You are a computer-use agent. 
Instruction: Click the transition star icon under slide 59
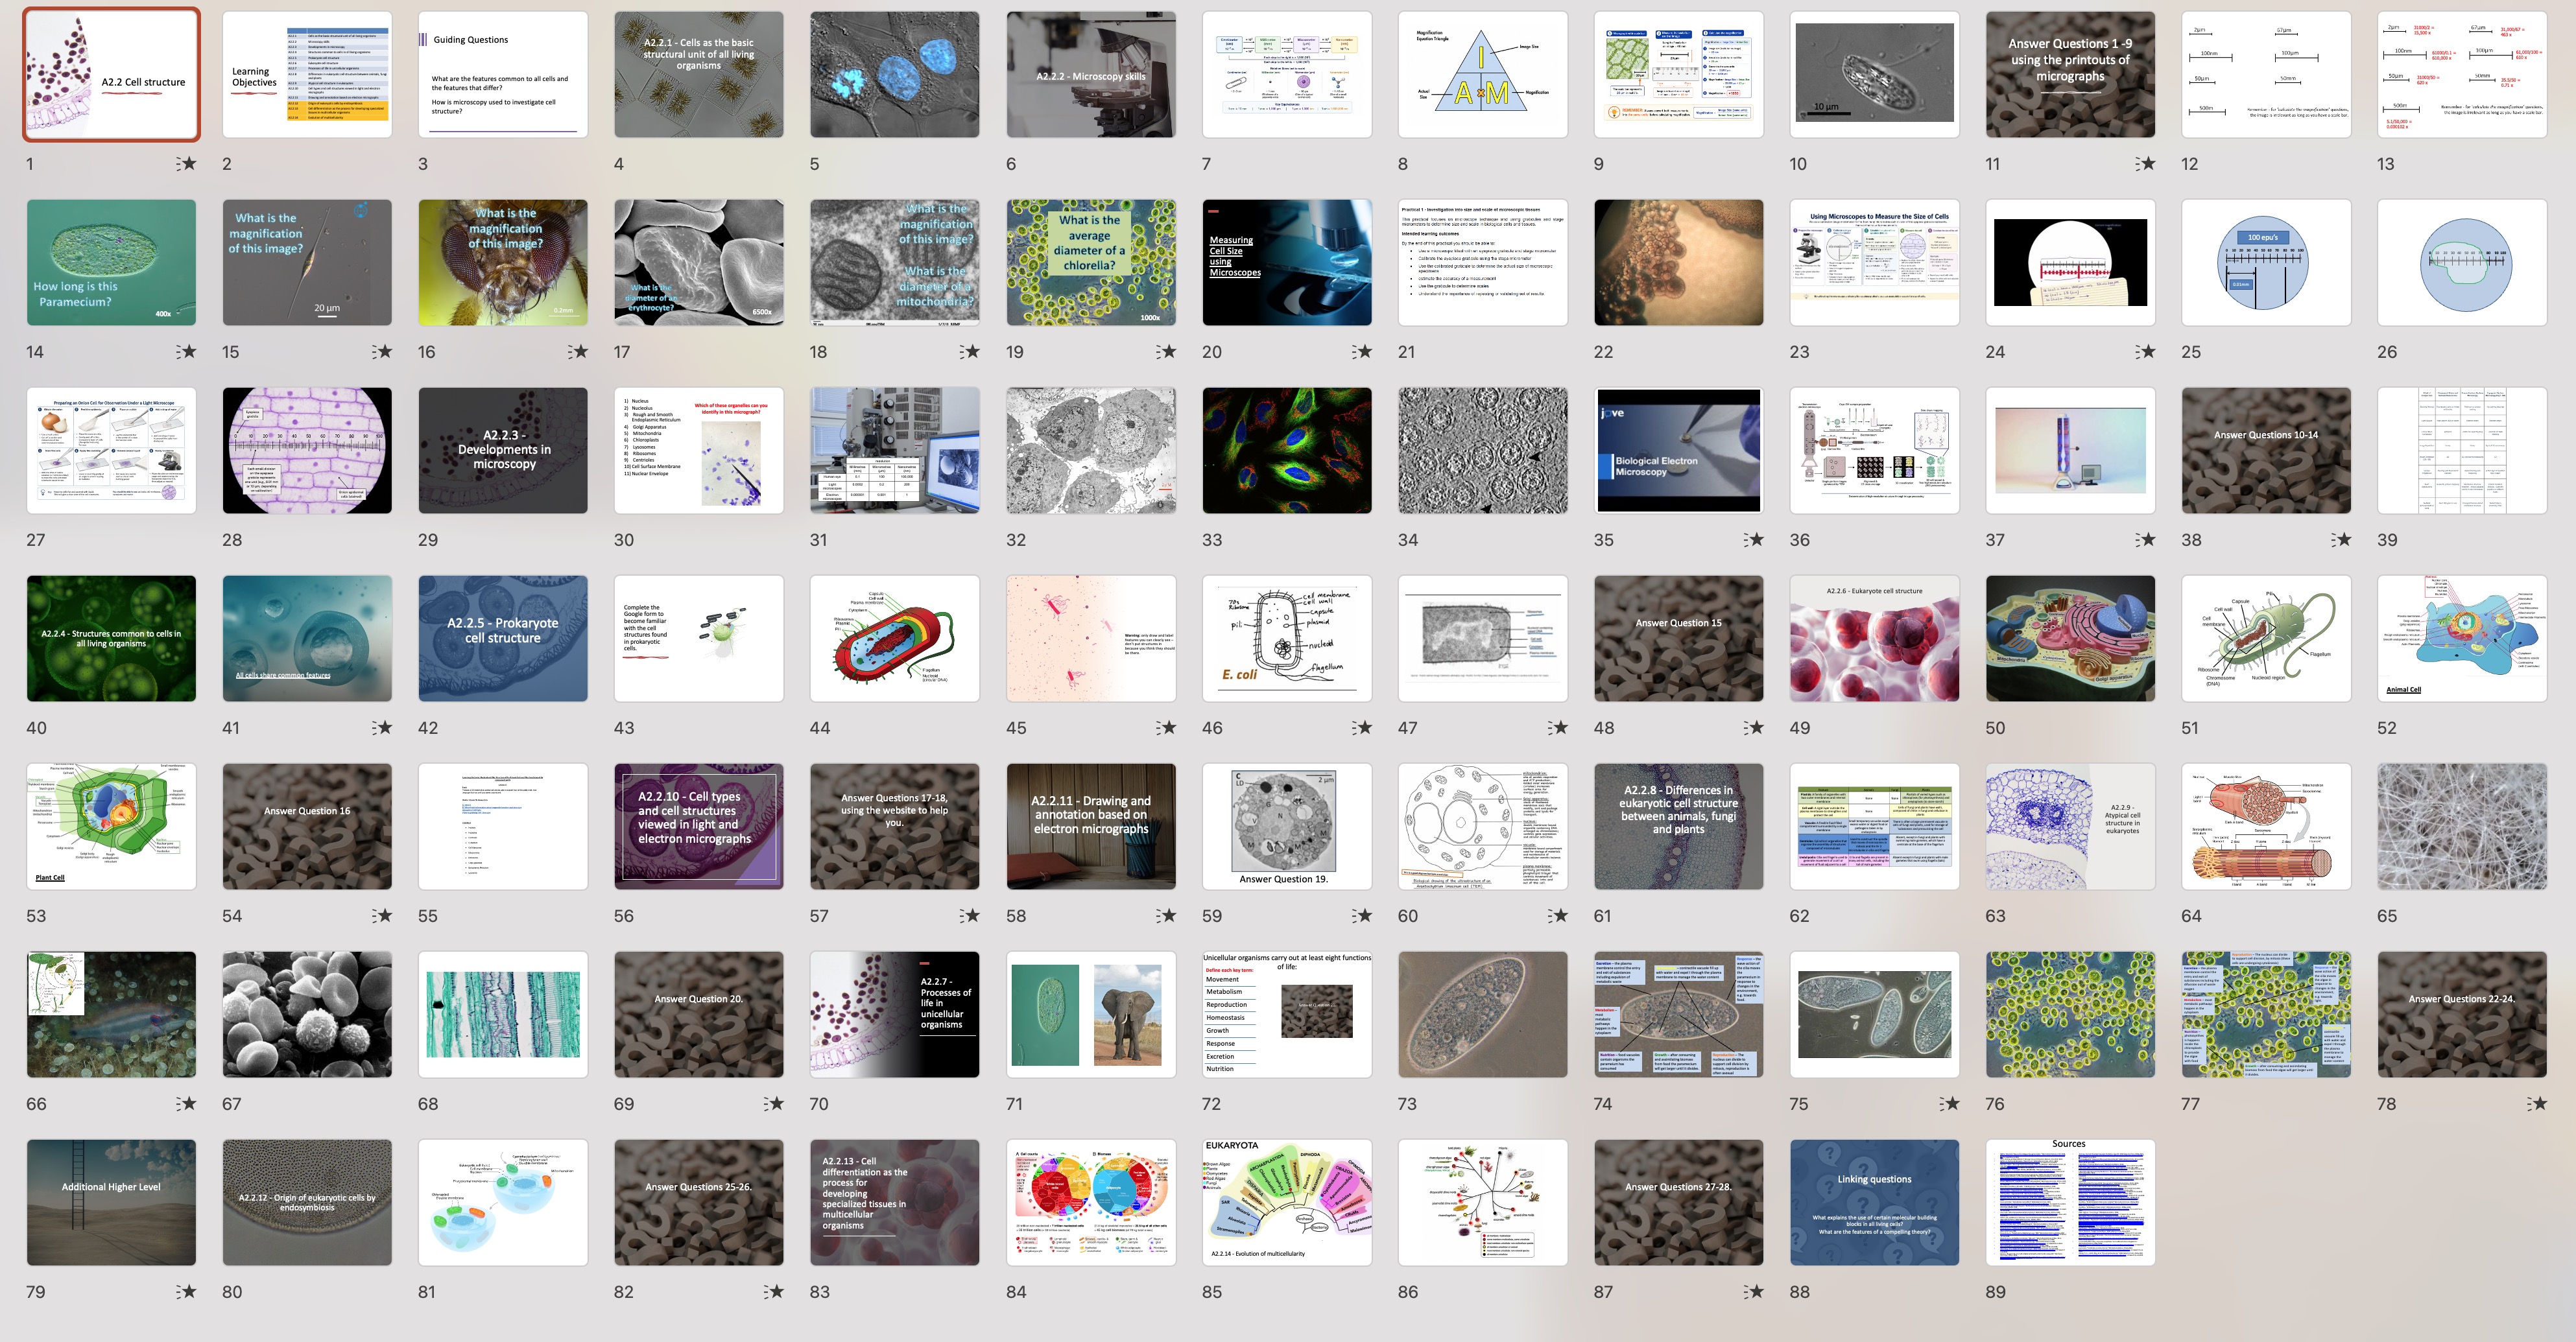[x=1362, y=916]
